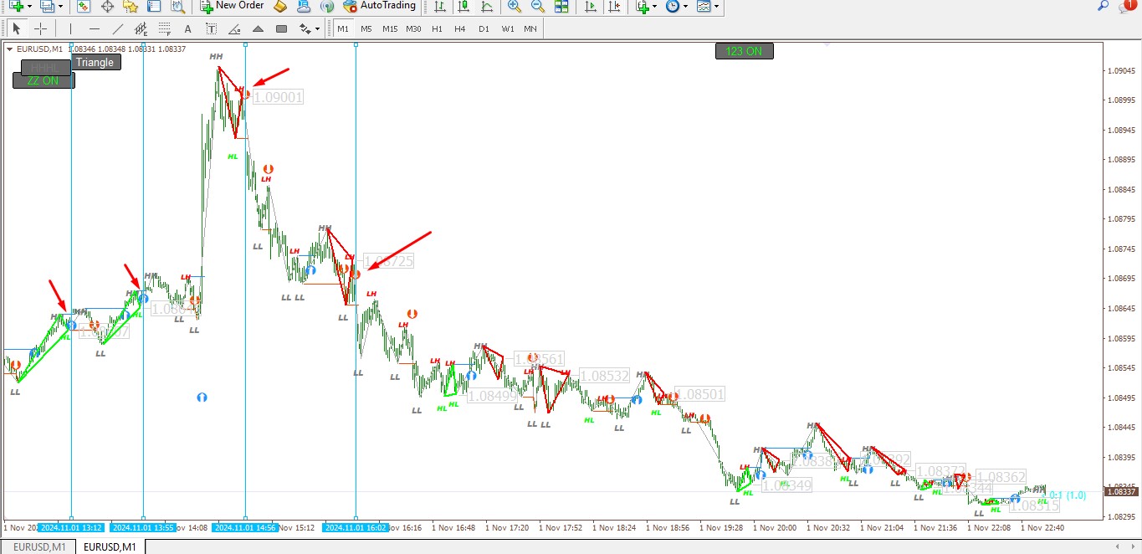This screenshot has height=554, width=1142.
Task: Click the 2024.11.01 14:56 time marker
Action: click(244, 528)
